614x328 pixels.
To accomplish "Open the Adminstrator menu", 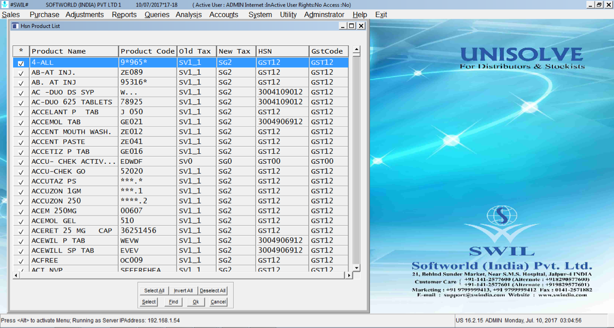I will [x=324, y=15].
